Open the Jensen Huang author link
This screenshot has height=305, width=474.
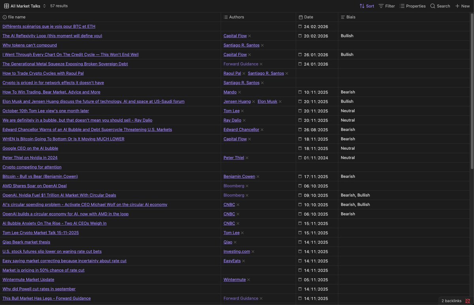(237, 101)
